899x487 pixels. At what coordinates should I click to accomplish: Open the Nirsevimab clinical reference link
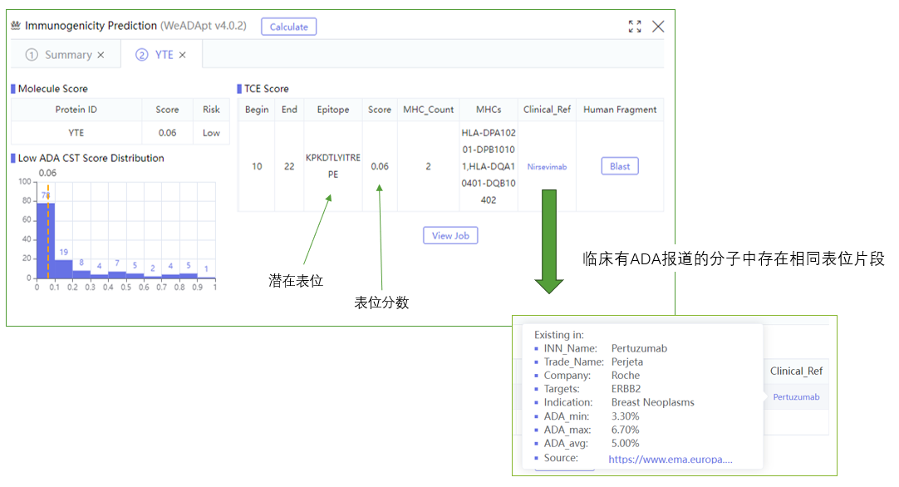click(x=546, y=166)
